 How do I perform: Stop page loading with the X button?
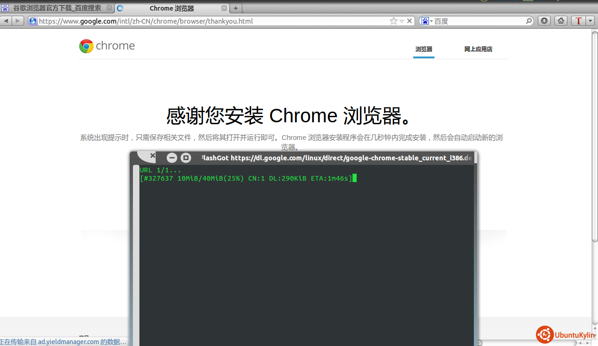(x=409, y=21)
